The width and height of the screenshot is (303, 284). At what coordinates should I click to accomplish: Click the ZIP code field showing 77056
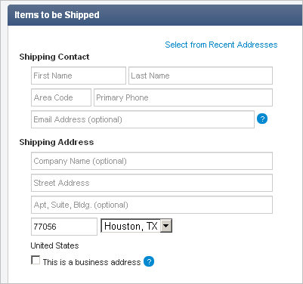64,227
